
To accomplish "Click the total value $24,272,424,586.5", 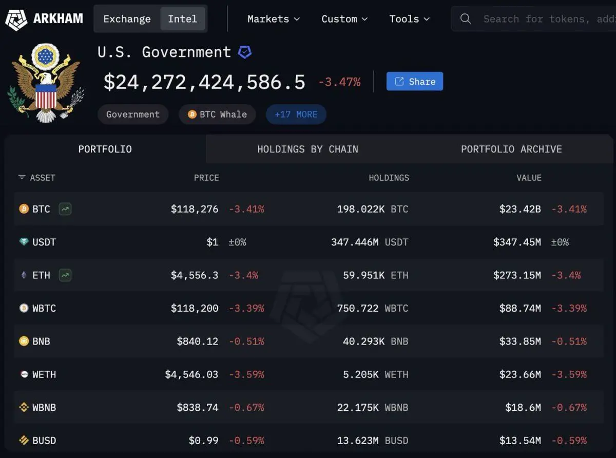I will coord(204,82).
